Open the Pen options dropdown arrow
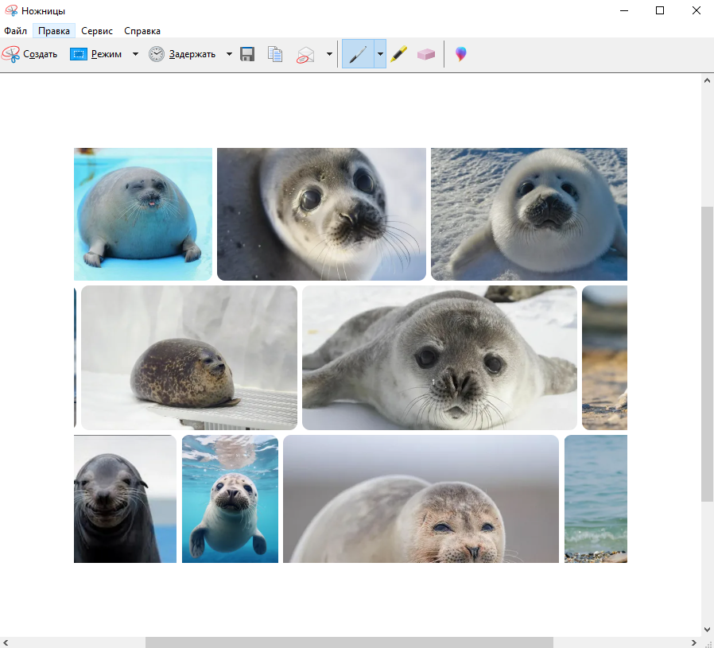 [380, 54]
